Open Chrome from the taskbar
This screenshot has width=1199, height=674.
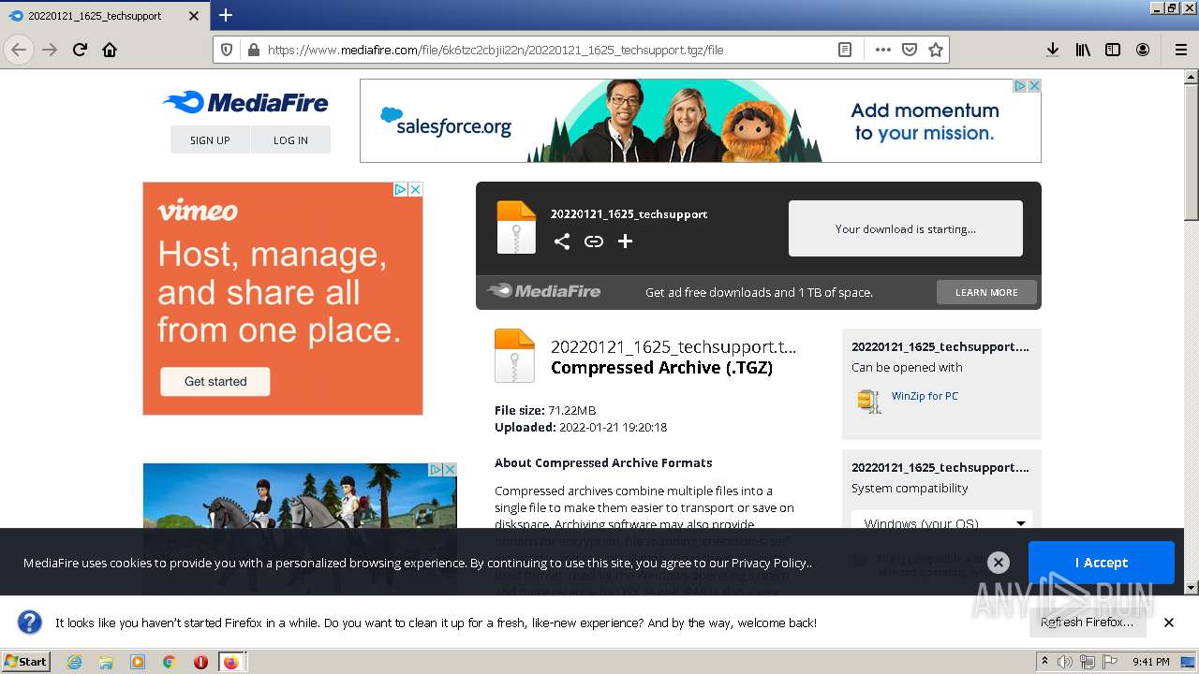coord(169,662)
